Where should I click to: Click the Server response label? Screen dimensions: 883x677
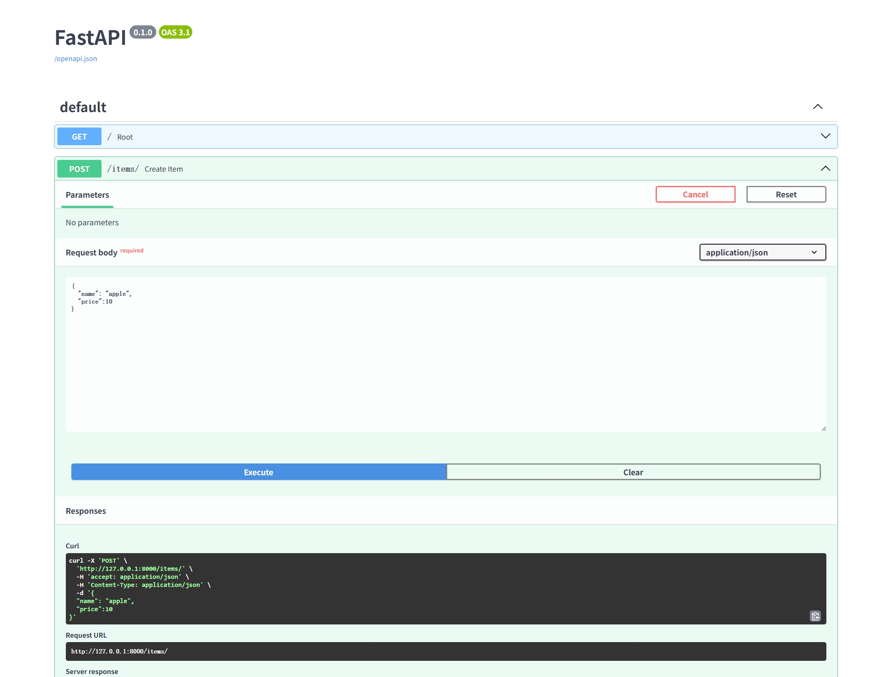pos(92,671)
